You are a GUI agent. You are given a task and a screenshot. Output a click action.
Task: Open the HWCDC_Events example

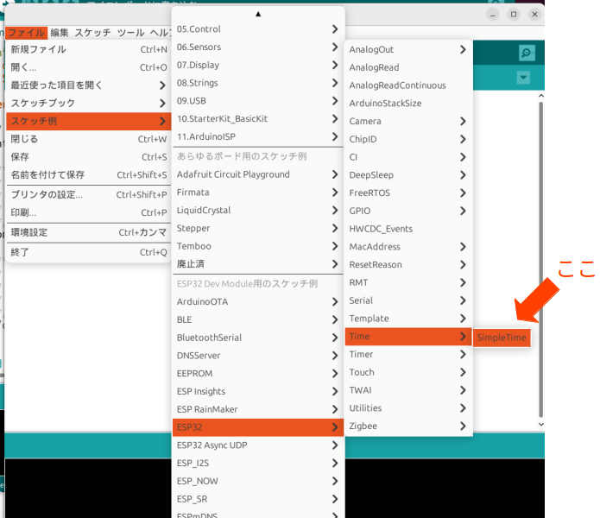(408, 229)
